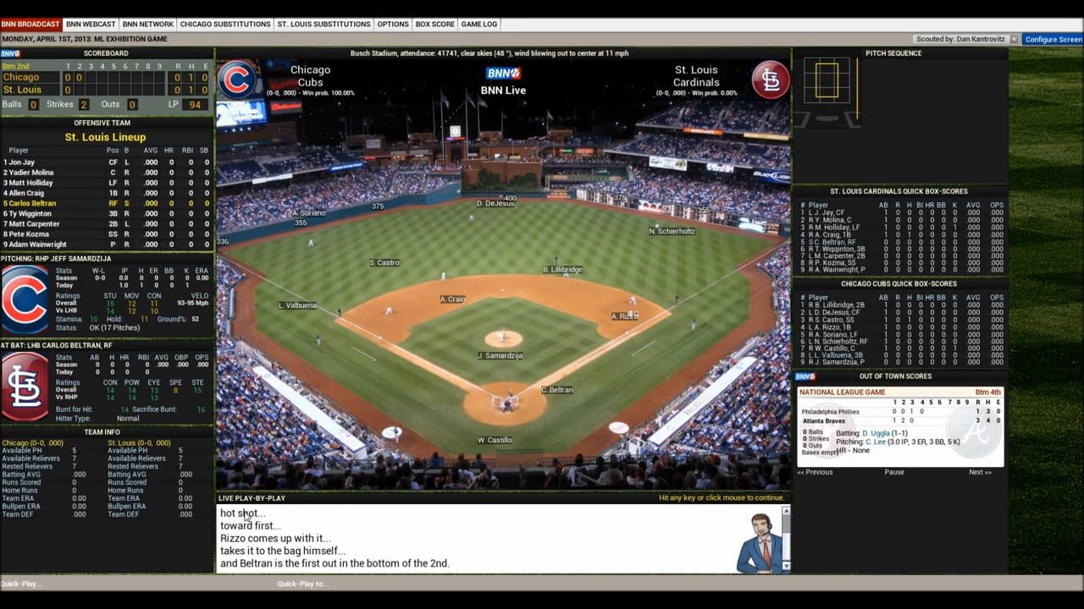
Task: Click the St. Louis Cardinals logo in the broadcast view
Action: [x=770, y=80]
